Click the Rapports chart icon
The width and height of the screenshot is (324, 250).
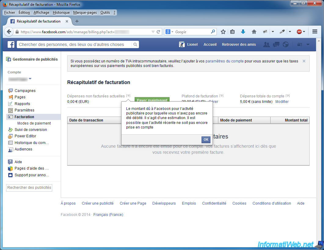10,104
